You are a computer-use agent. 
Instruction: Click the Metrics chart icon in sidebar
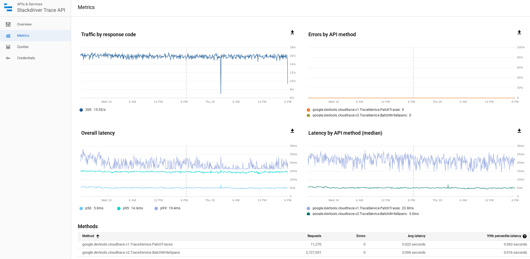[x=8, y=36]
